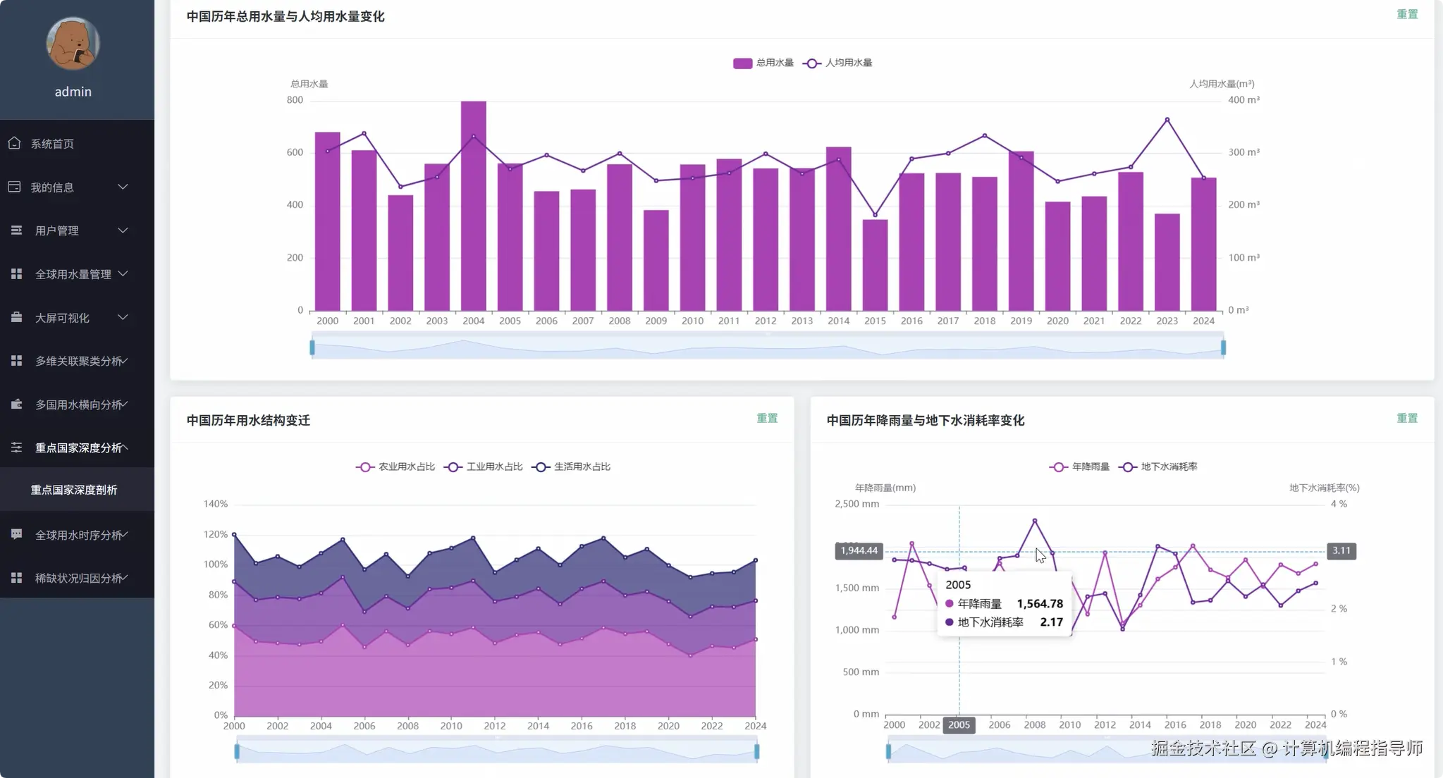Click the highlighted 2005 axis label
Screen dimensions: 1443x778
(x=959, y=725)
